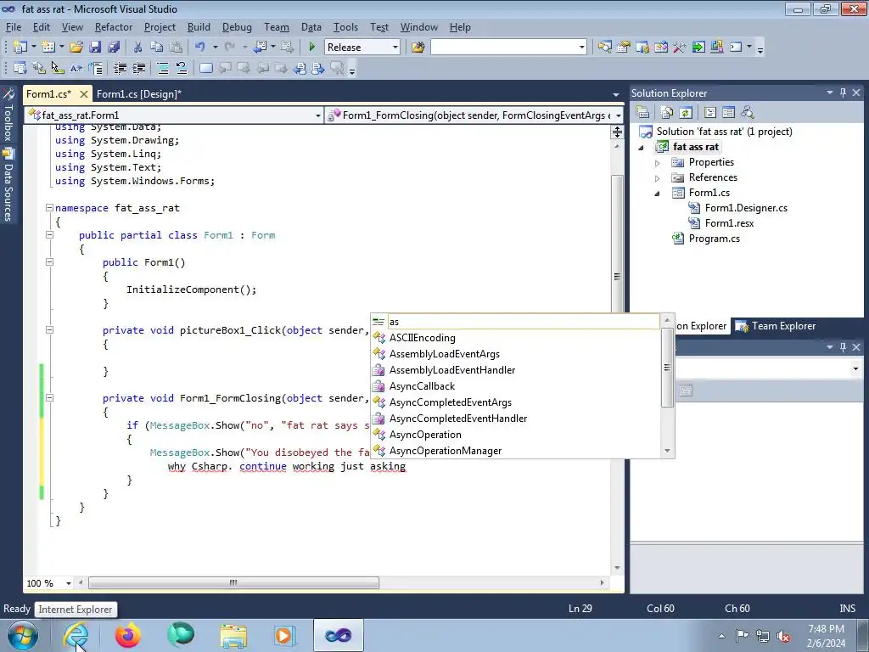Launch Firefox from the Windows taskbar
869x652 pixels.
(x=127, y=635)
